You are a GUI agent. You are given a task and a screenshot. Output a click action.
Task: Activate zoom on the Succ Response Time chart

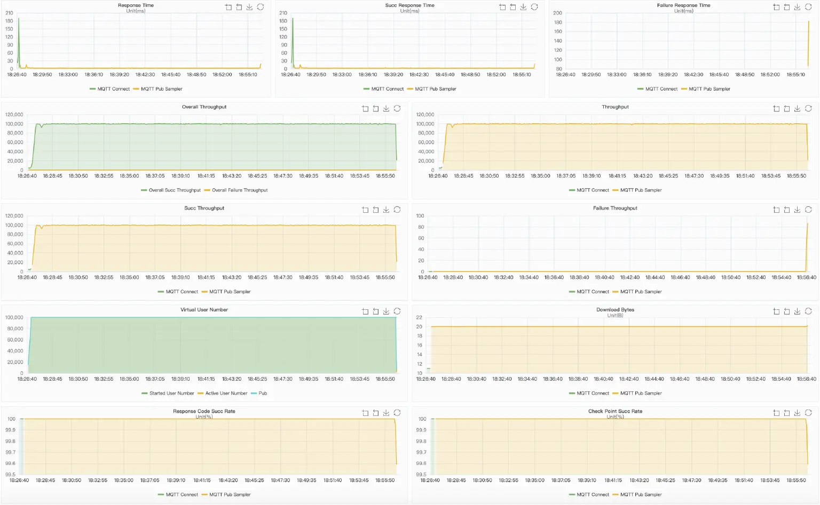point(502,7)
